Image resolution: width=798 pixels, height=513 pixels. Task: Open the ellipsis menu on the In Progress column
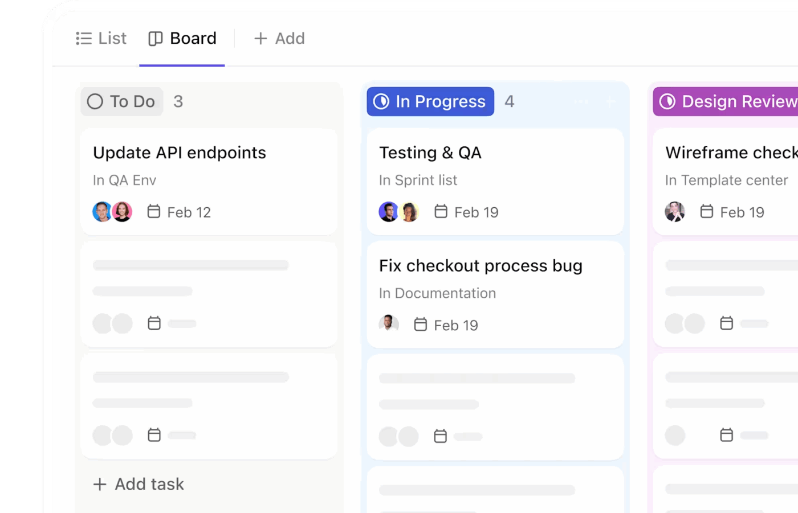point(581,101)
